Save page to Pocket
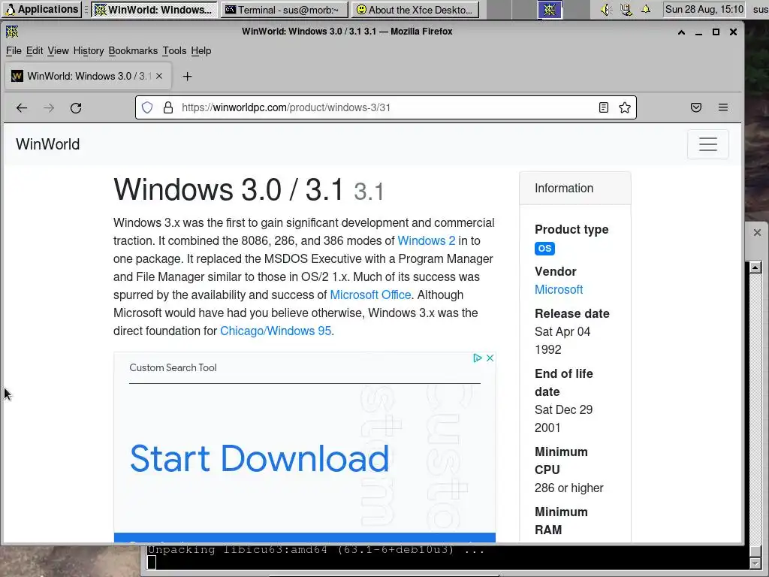769x577 pixels. click(696, 107)
